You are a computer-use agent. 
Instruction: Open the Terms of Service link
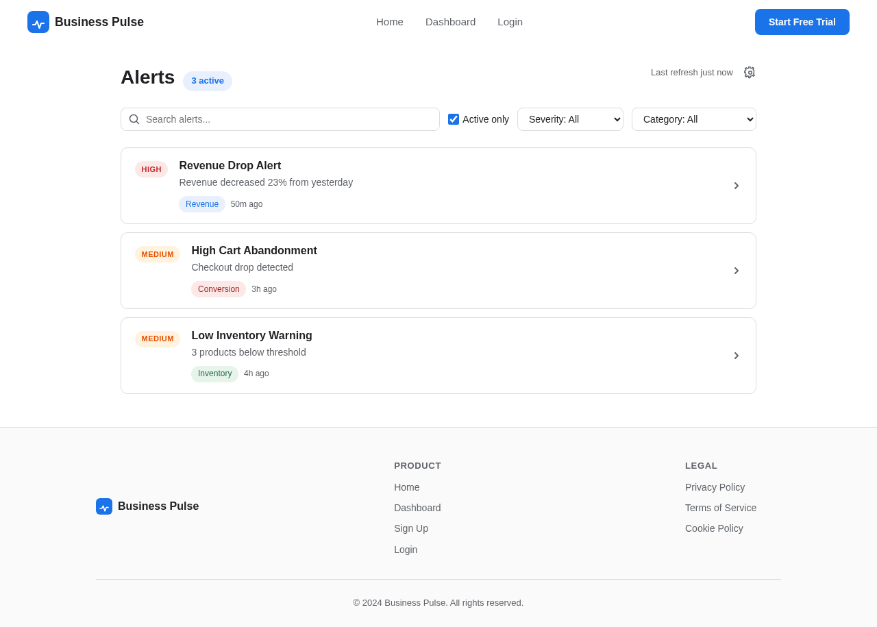tap(721, 508)
